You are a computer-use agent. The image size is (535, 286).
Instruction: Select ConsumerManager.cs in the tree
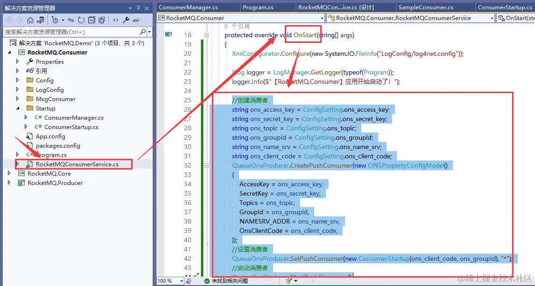click(74, 117)
